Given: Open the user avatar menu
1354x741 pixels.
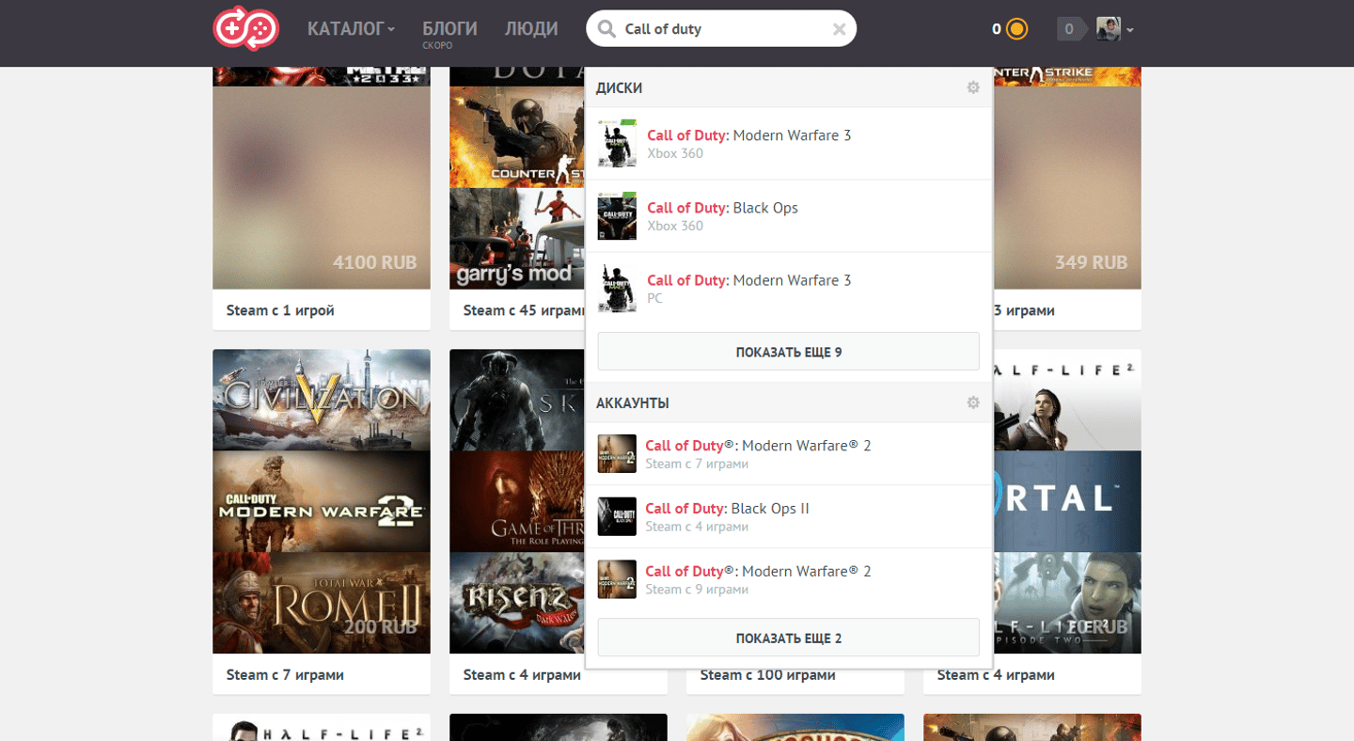Looking at the screenshot, I should [1109, 29].
